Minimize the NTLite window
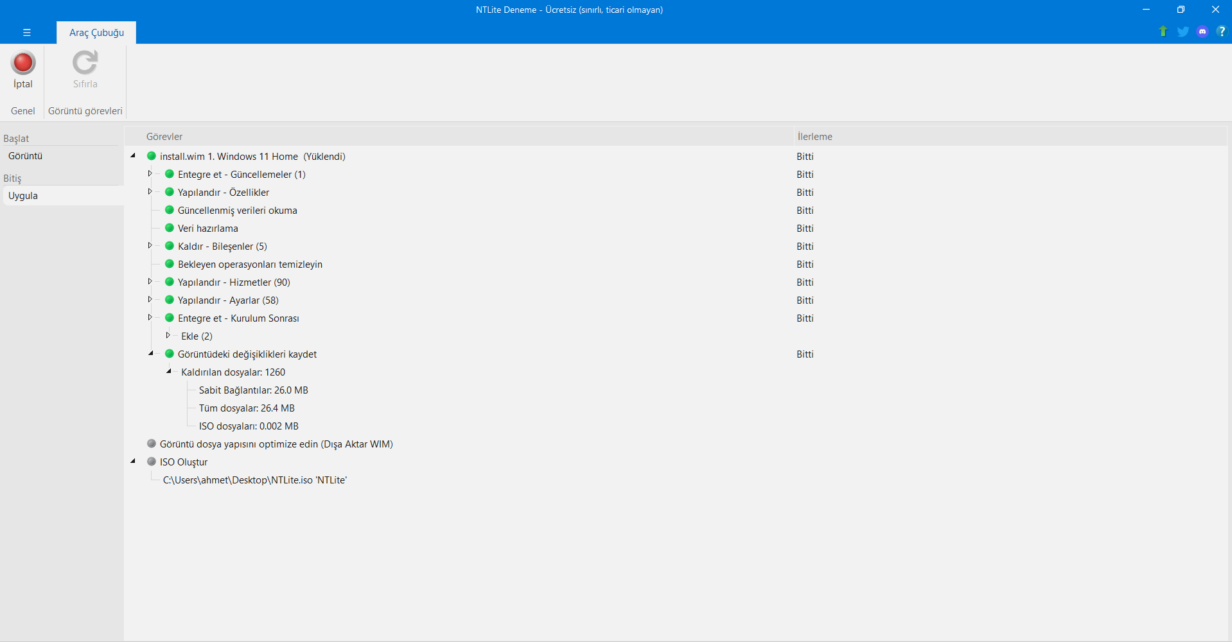Image resolution: width=1232 pixels, height=642 pixels. tap(1145, 10)
